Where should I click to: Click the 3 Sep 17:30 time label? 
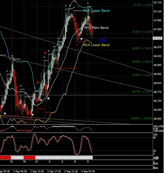(x=54, y=171)
